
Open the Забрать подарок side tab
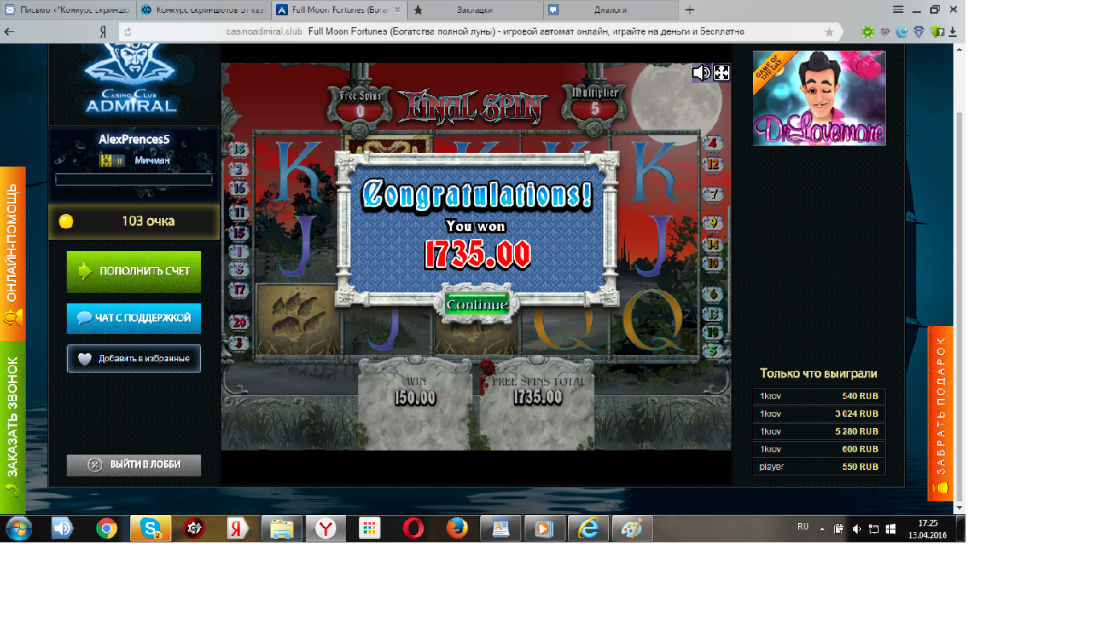(941, 414)
